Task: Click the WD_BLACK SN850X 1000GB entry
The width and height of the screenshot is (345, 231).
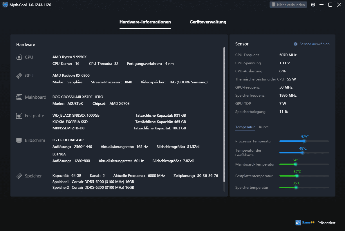Action: coord(76,115)
